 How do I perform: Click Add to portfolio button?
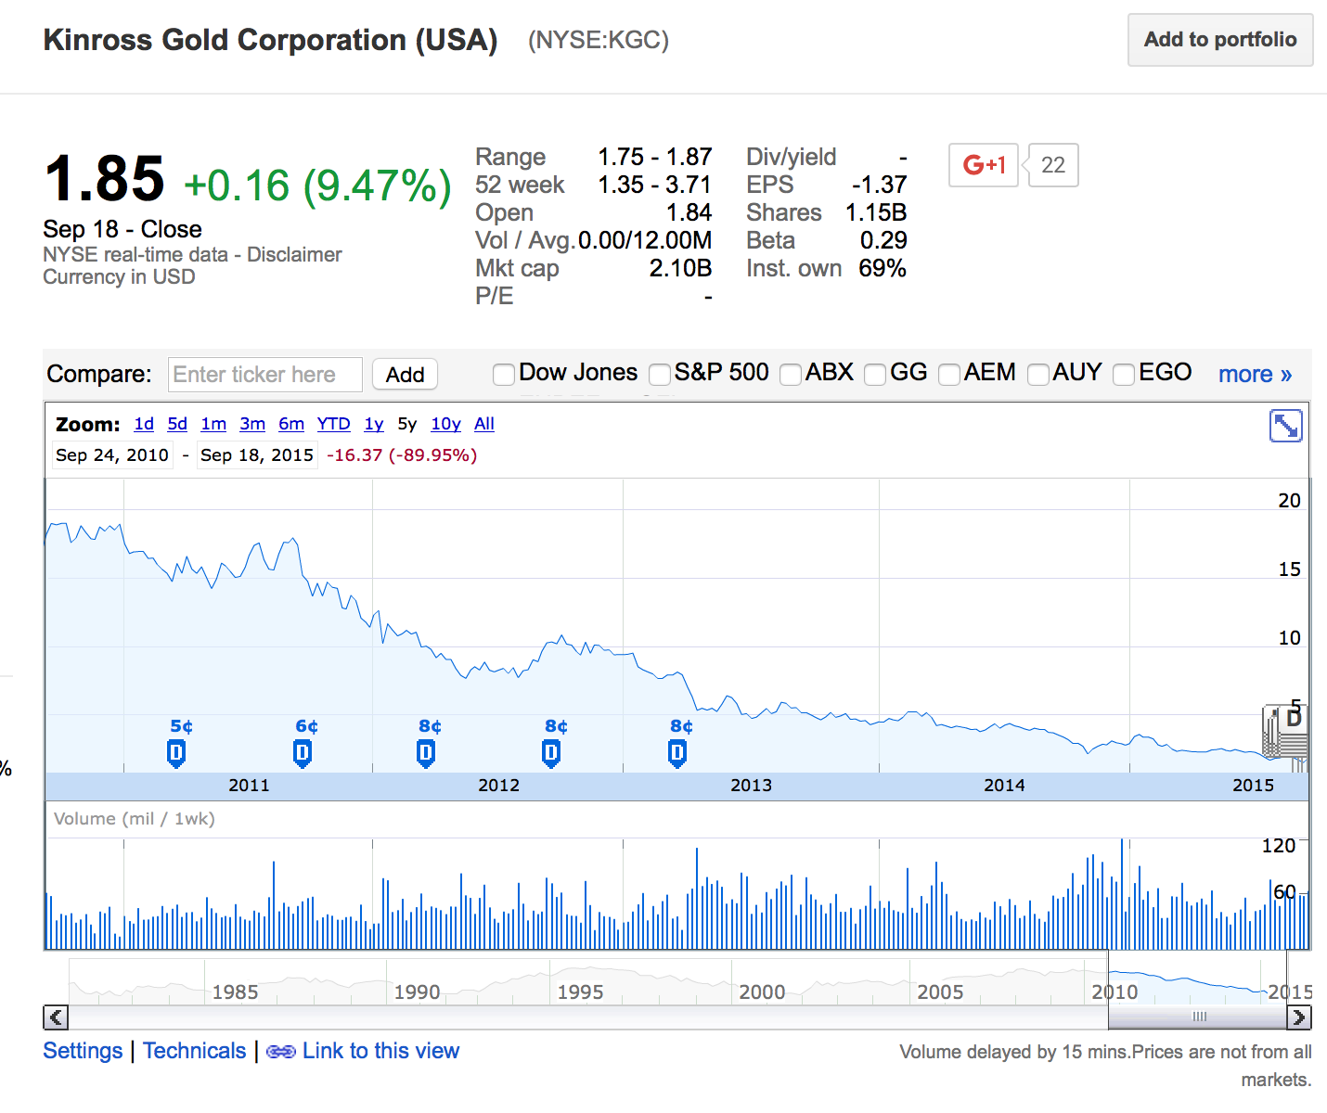pyautogui.click(x=1219, y=40)
